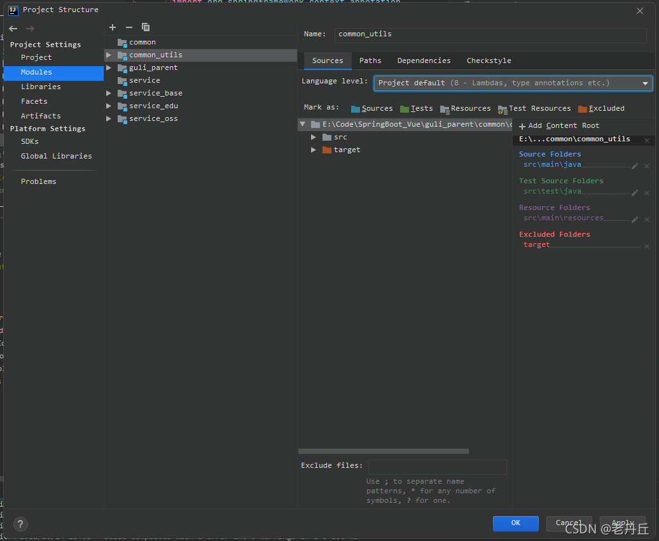Select Modules in the sidebar

53,73
